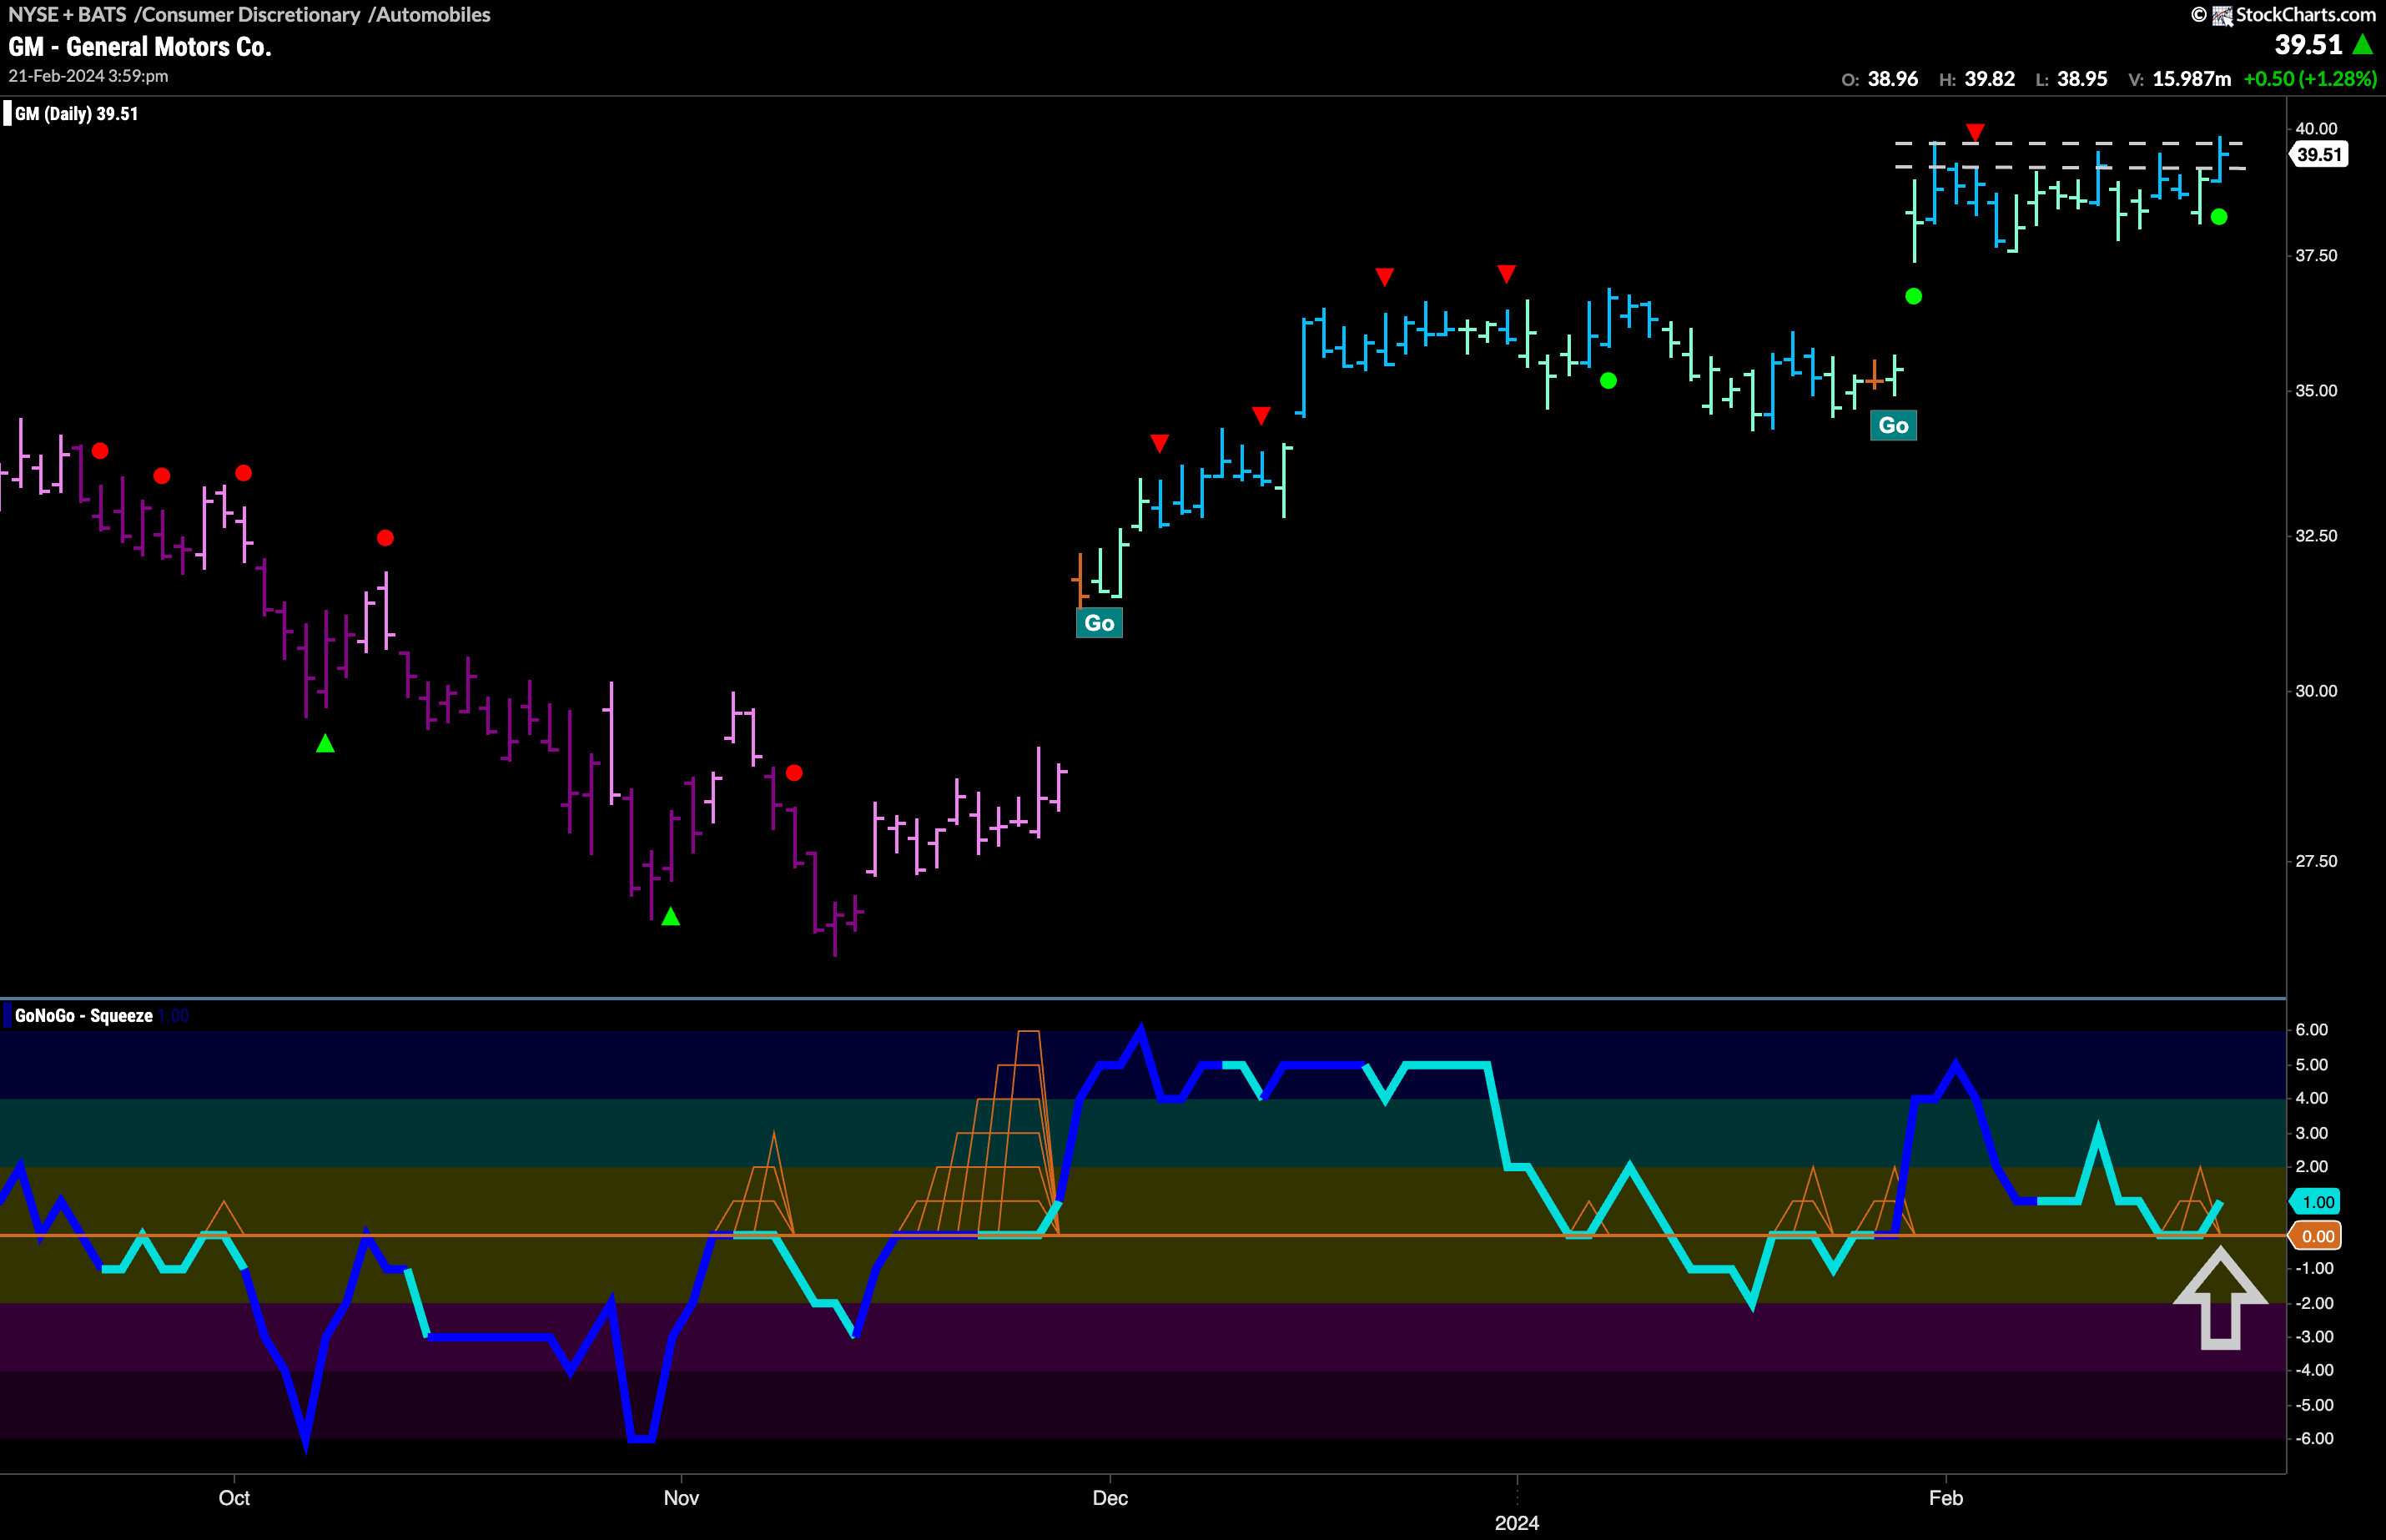Screen dimensions: 2386x1540
Task: Click the green dot below the late-January gap
Action: [1913, 296]
